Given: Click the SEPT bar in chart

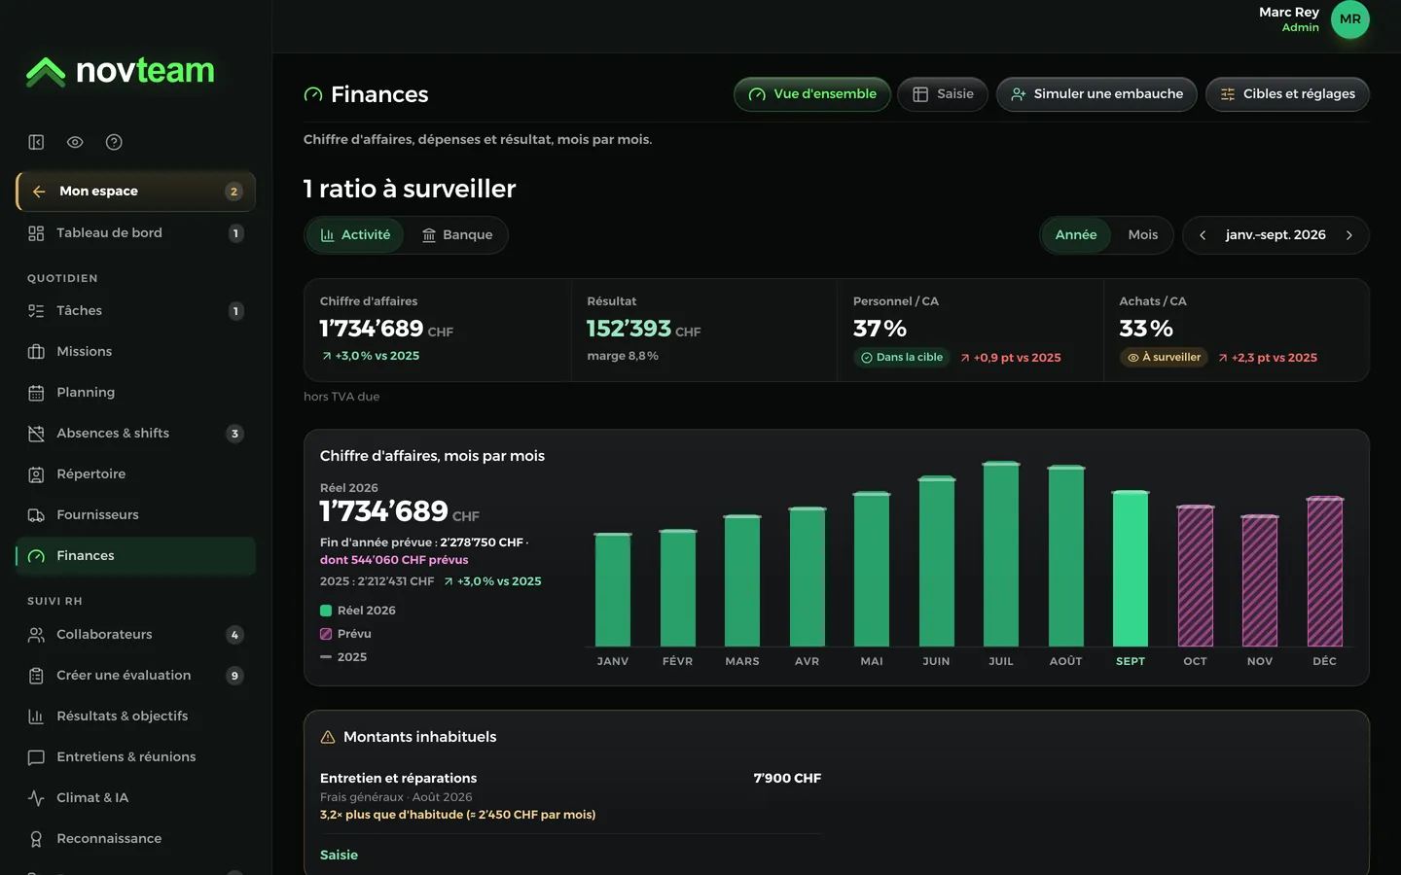Looking at the screenshot, I should coord(1131,569).
